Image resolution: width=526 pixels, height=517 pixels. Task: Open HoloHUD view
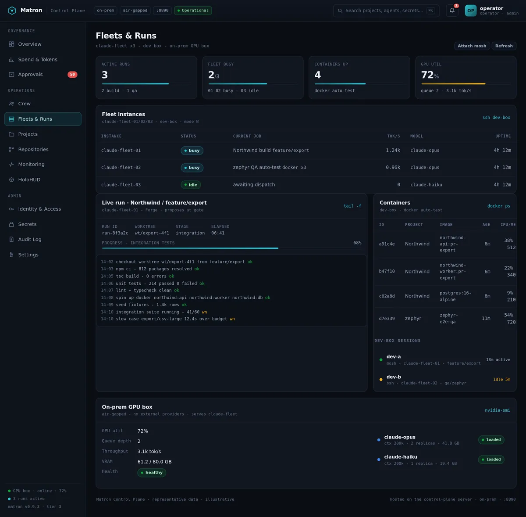43,180
